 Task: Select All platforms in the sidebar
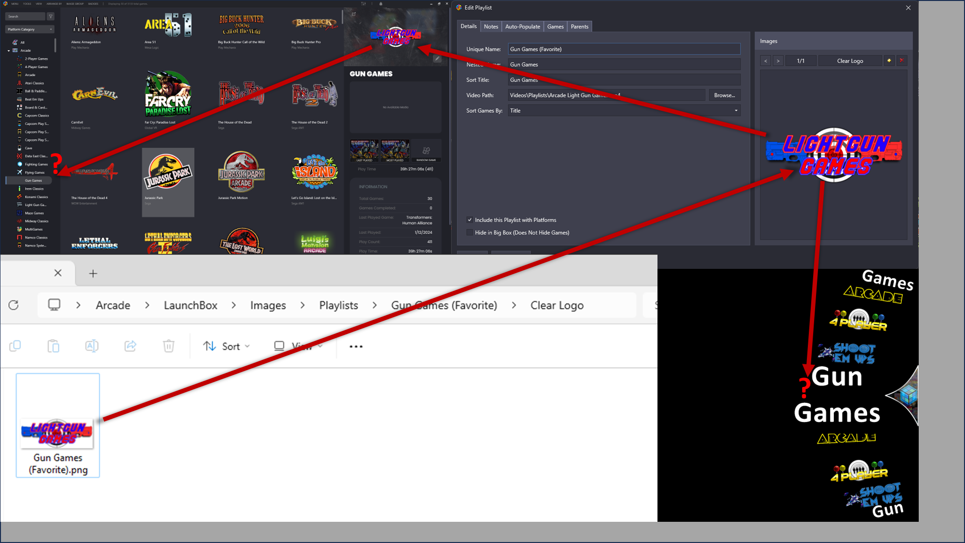pyautogui.click(x=22, y=42)
